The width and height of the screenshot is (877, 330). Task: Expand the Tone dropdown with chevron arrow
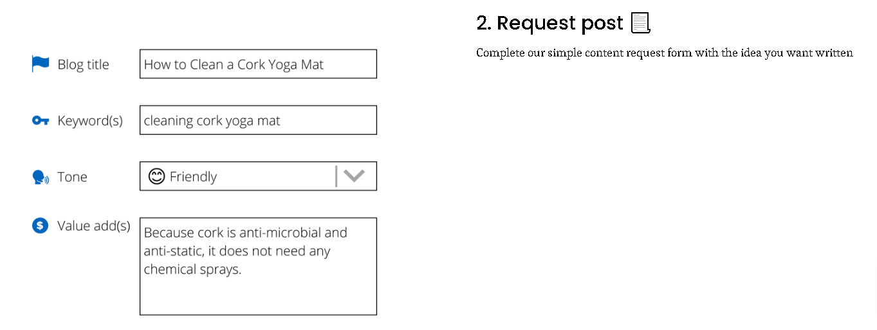pos(355,176)
